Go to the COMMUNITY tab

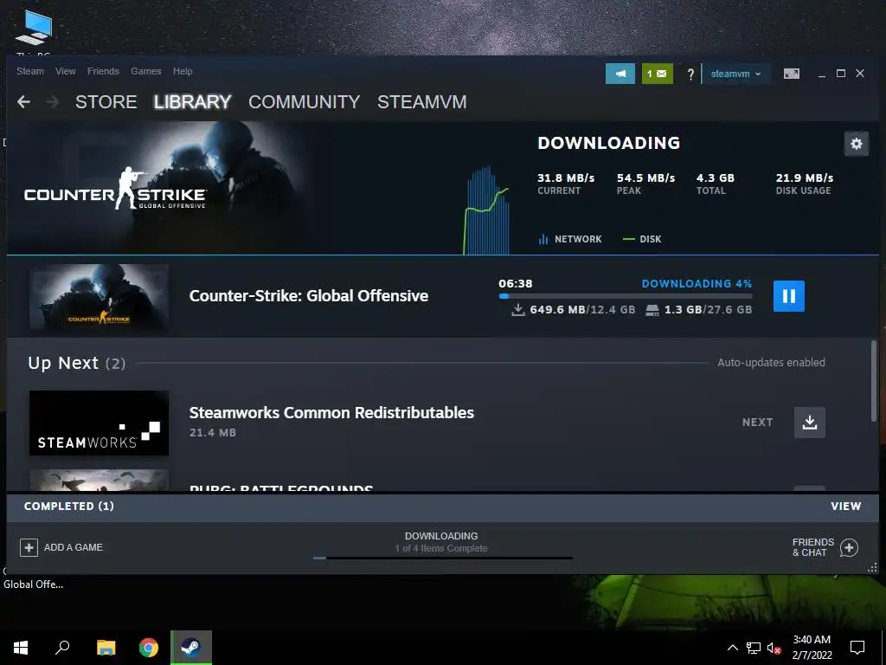pyautogui.click(x=304, y=102)
